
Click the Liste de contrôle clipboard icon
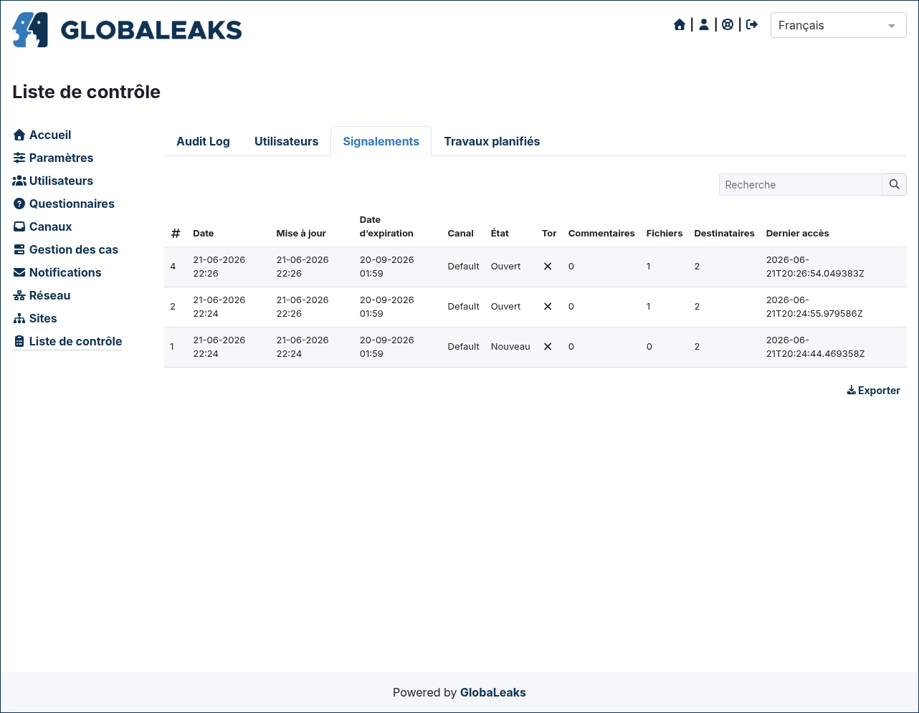(19, 341)
